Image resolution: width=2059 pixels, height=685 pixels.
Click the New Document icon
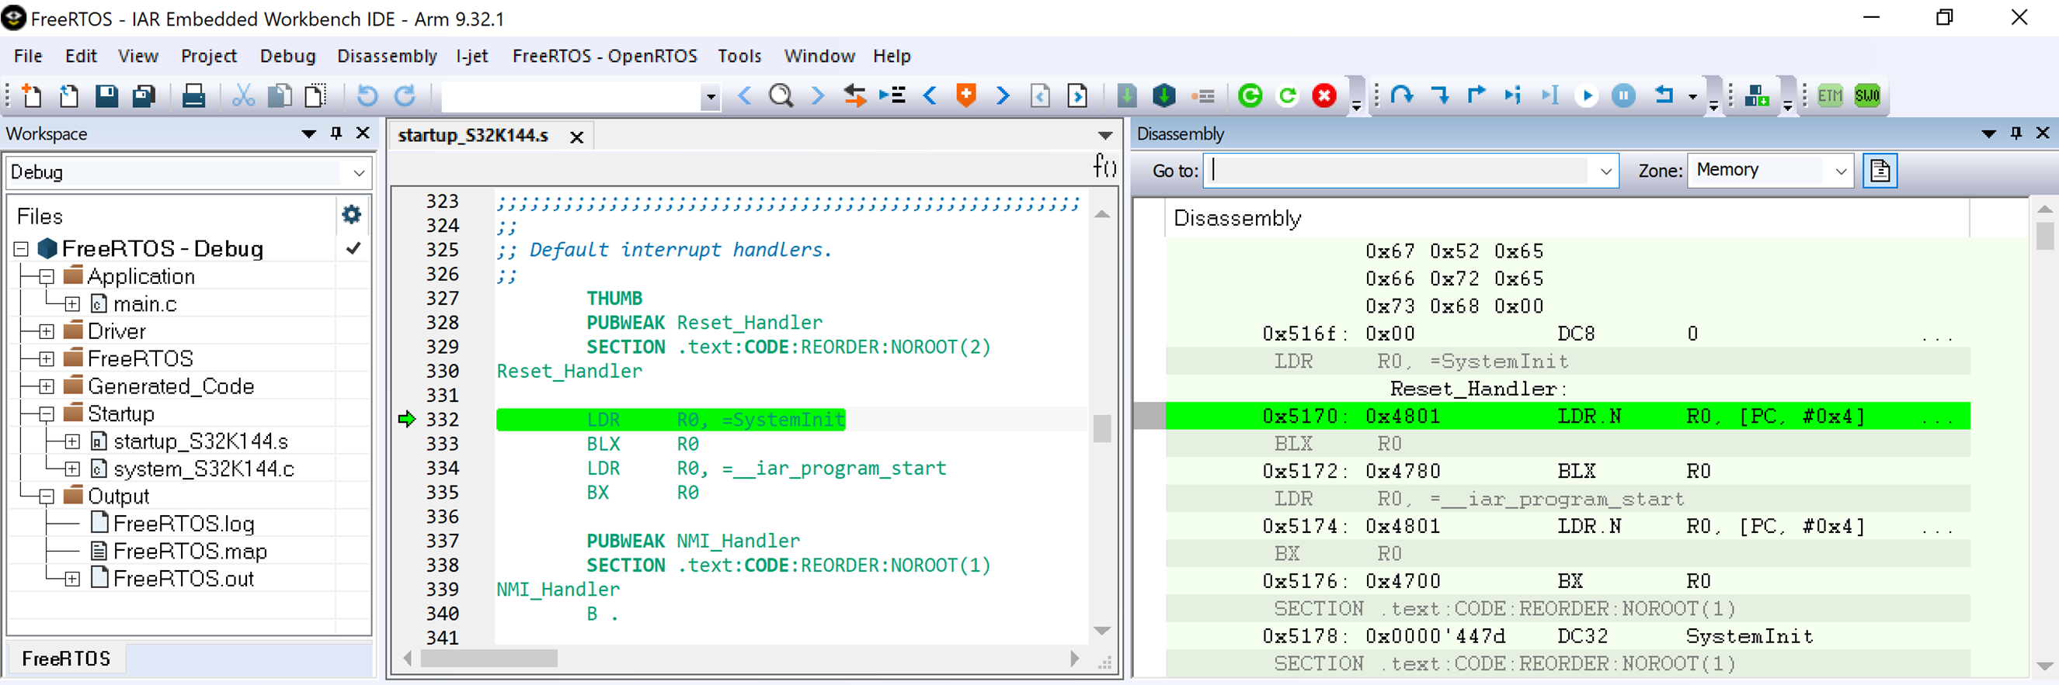pyautogui.click(x=32, y=95)
